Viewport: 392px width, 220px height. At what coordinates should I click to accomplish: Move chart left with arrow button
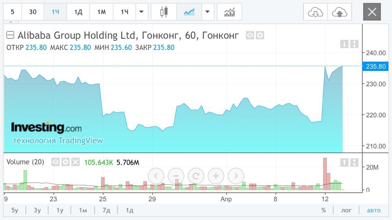click(x=156, y=176)
